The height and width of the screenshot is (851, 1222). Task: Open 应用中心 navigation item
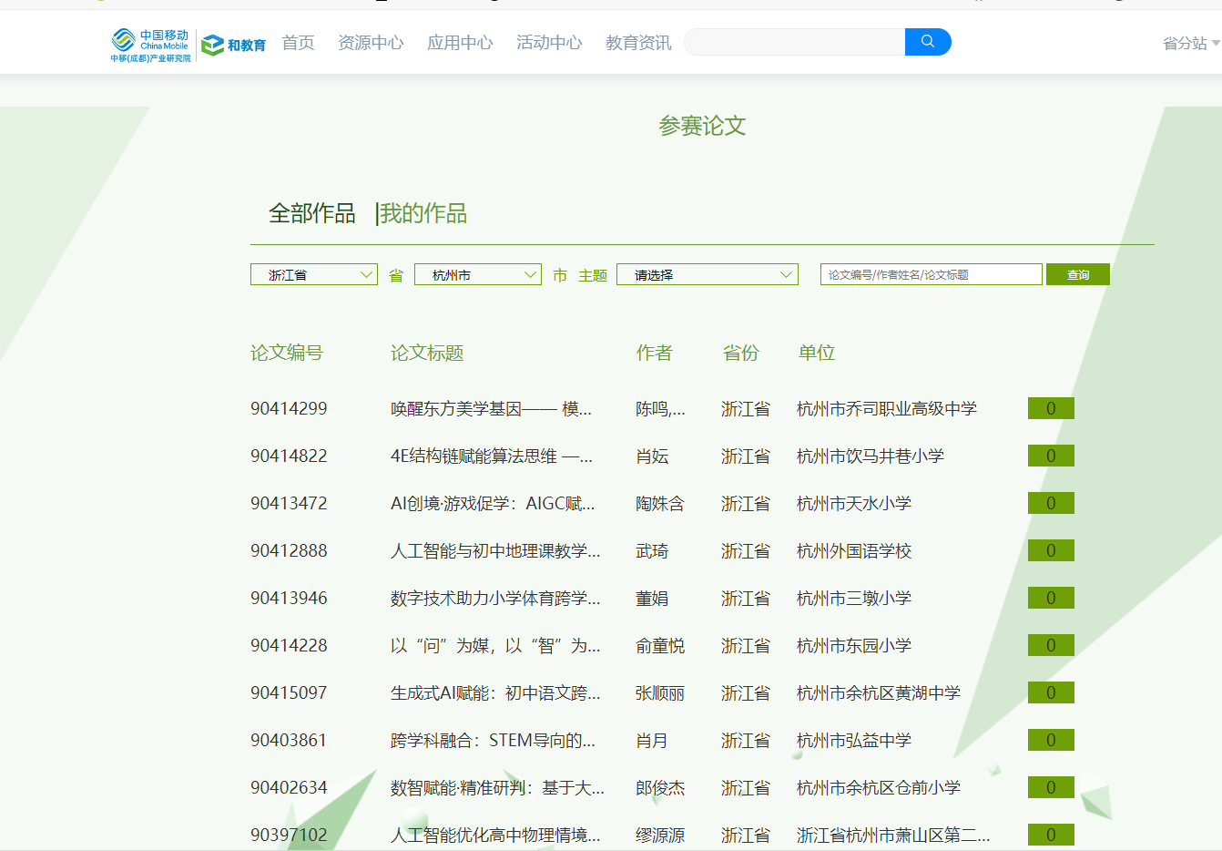[459, 43]
